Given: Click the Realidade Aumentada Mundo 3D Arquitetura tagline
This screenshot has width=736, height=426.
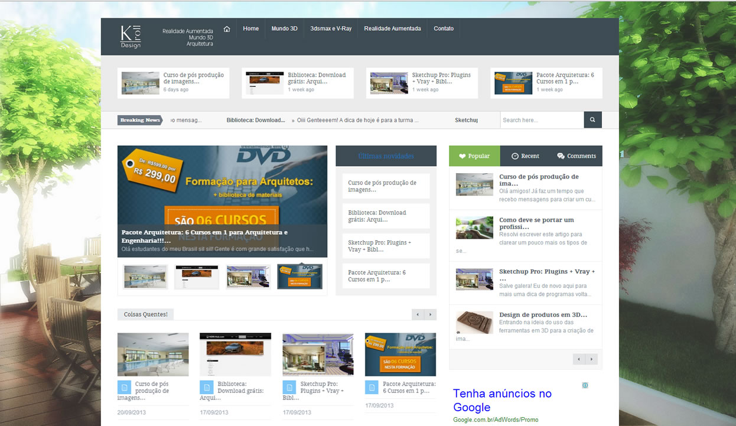Looking at the screenshot, I should pyautogui.click(x=188, y=37).
